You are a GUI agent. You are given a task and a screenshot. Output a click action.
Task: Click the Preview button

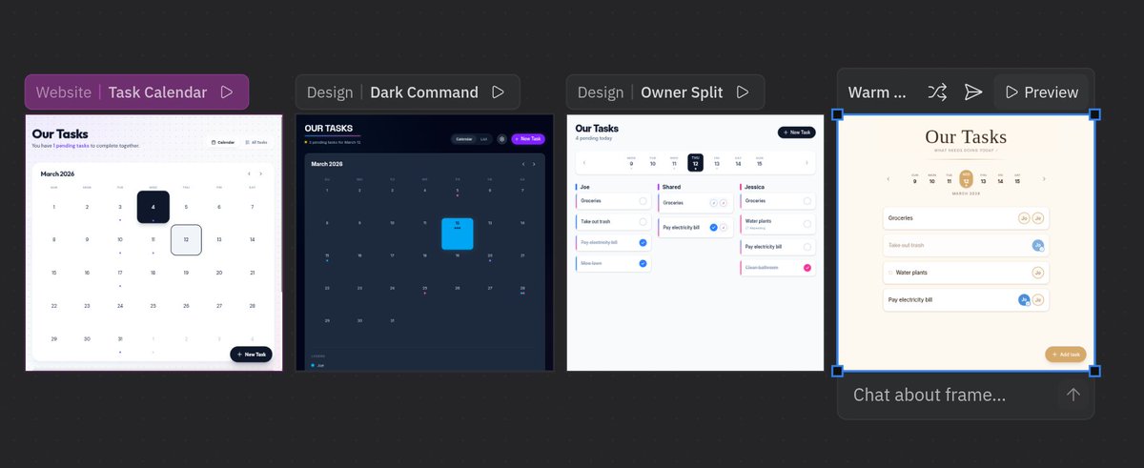click(1041, 92)
